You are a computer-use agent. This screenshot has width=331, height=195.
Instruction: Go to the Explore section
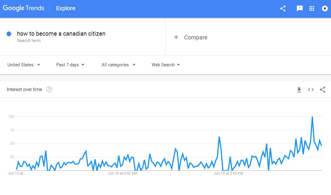pyautogui.click(x=66, y=8)
